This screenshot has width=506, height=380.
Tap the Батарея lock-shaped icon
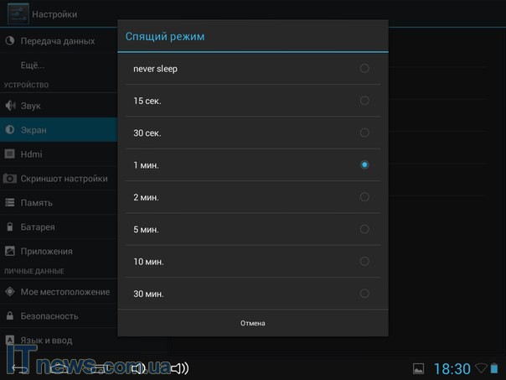coord(10,226)
